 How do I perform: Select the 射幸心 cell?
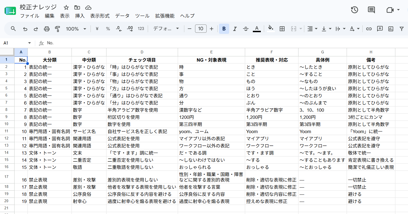[x=89, y=201]
